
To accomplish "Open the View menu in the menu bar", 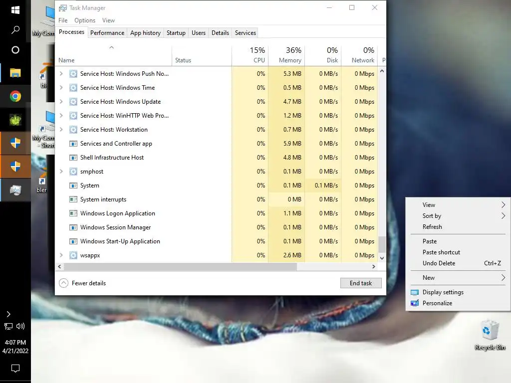I will click(108, 20).
